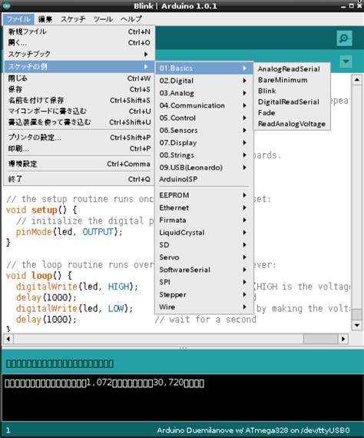Screen dimensions: 364x438
Task: Choose 書込装置を使って書き込む entry
Action: pos(79,122)
